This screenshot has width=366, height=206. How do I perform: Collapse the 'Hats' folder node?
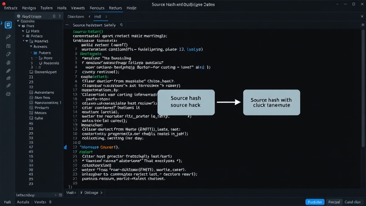23,31
